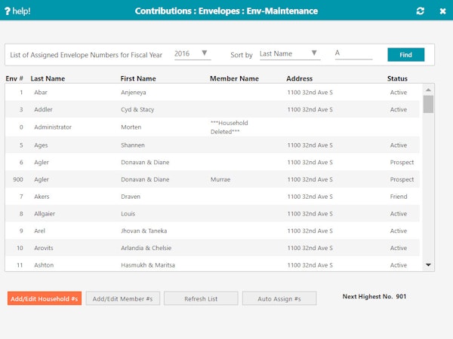This screenshot has height=339, width=453.
Task: Click the Status column header
Action: [397, 78]
